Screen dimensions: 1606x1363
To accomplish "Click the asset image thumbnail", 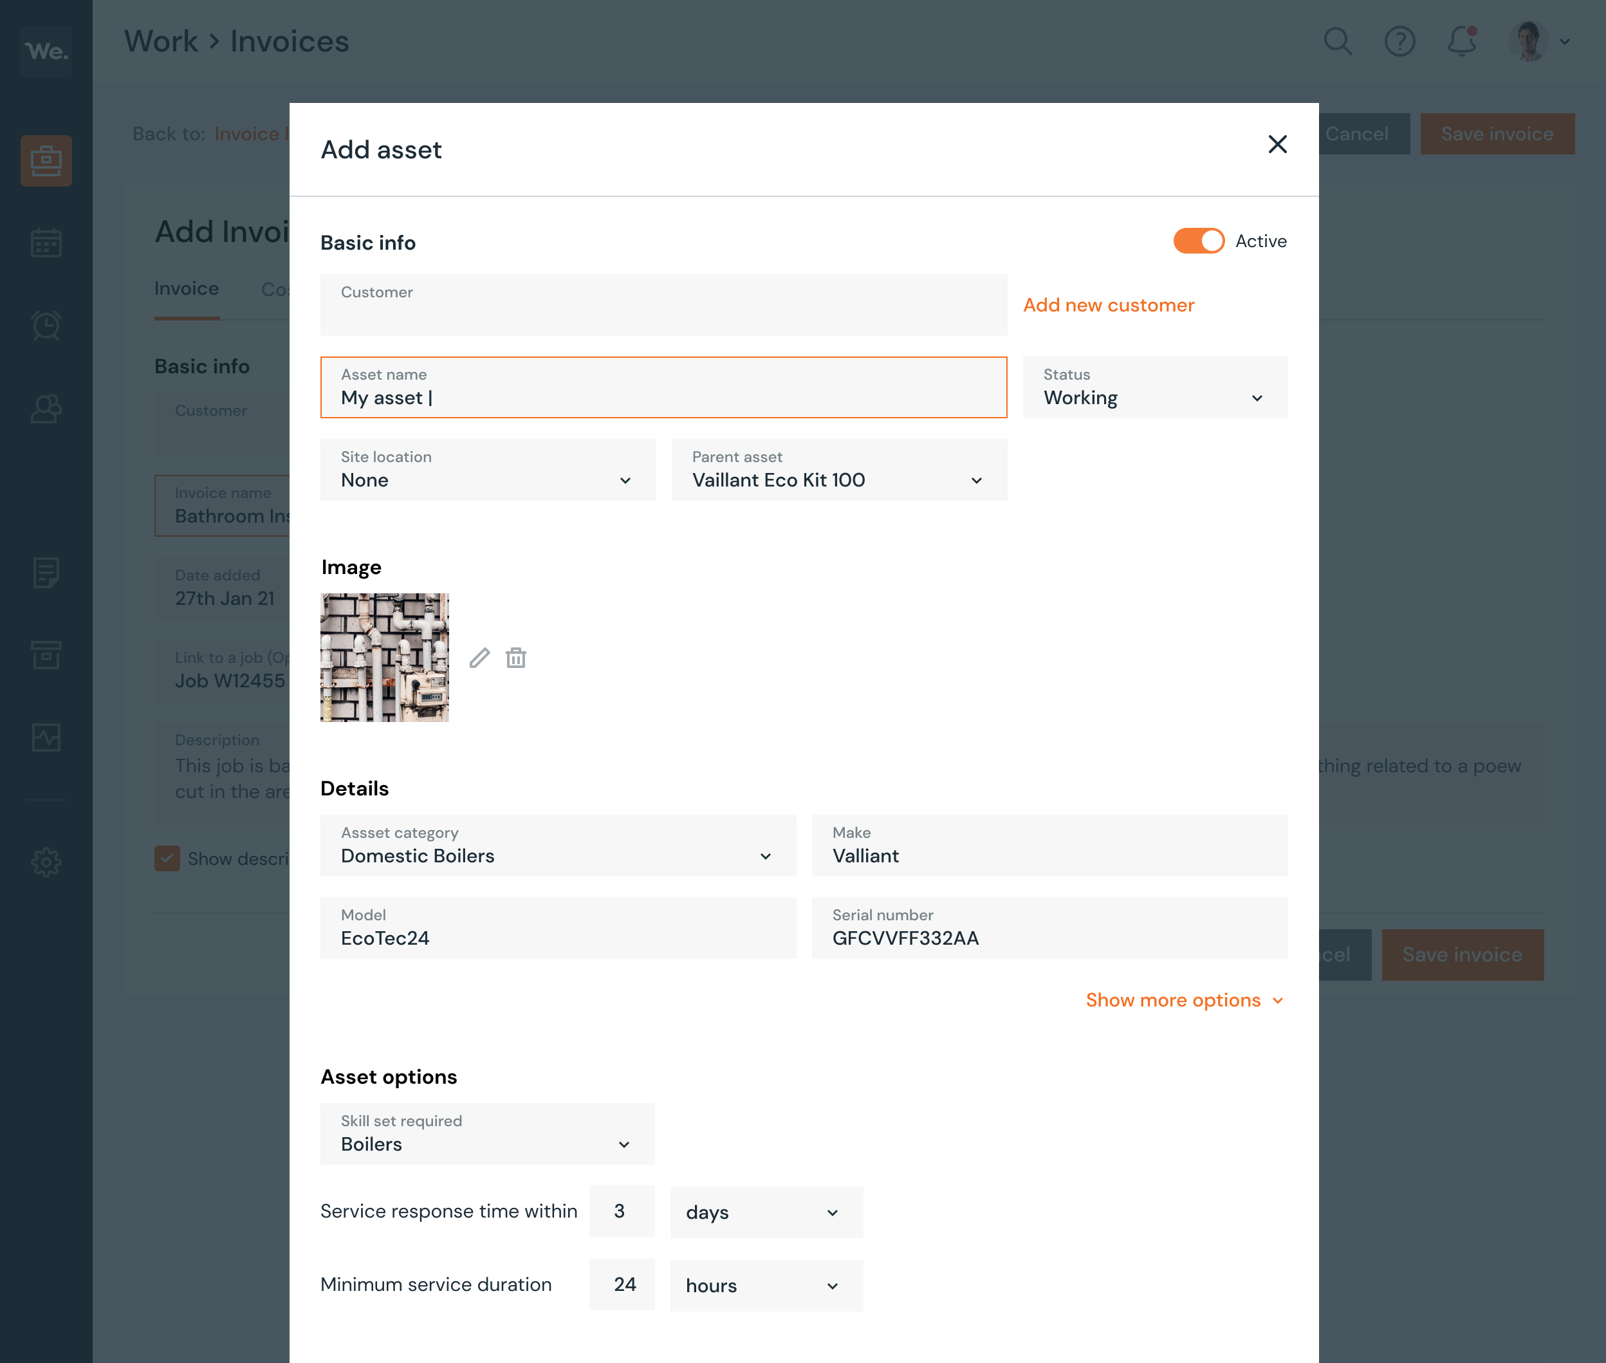I will coord(385,657).
